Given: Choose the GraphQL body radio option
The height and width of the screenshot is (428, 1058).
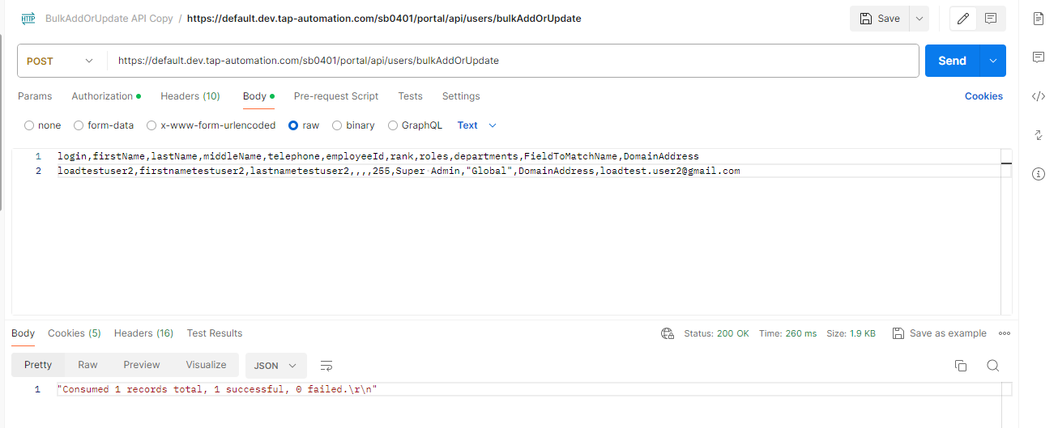Looking at the screenshot, I should pos(393,125).
